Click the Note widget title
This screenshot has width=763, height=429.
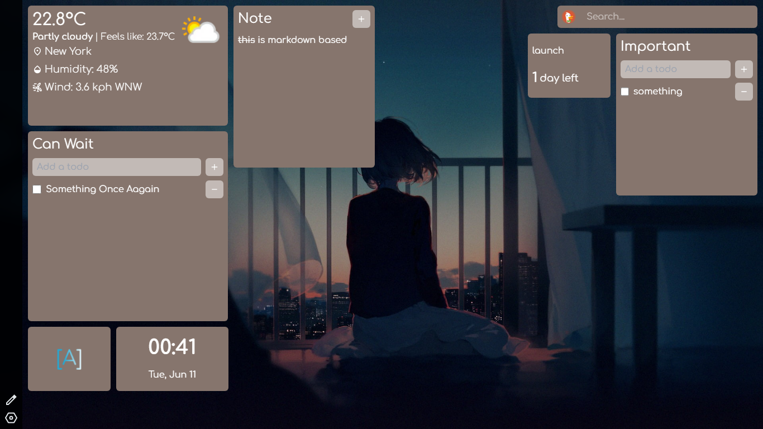(255, 18)
